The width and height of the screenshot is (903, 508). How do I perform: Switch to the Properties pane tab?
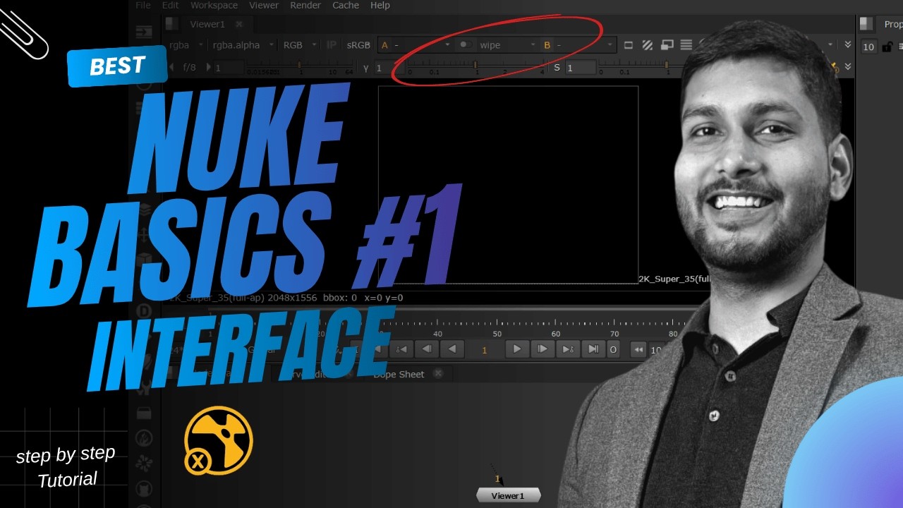(x=892, y=25)
